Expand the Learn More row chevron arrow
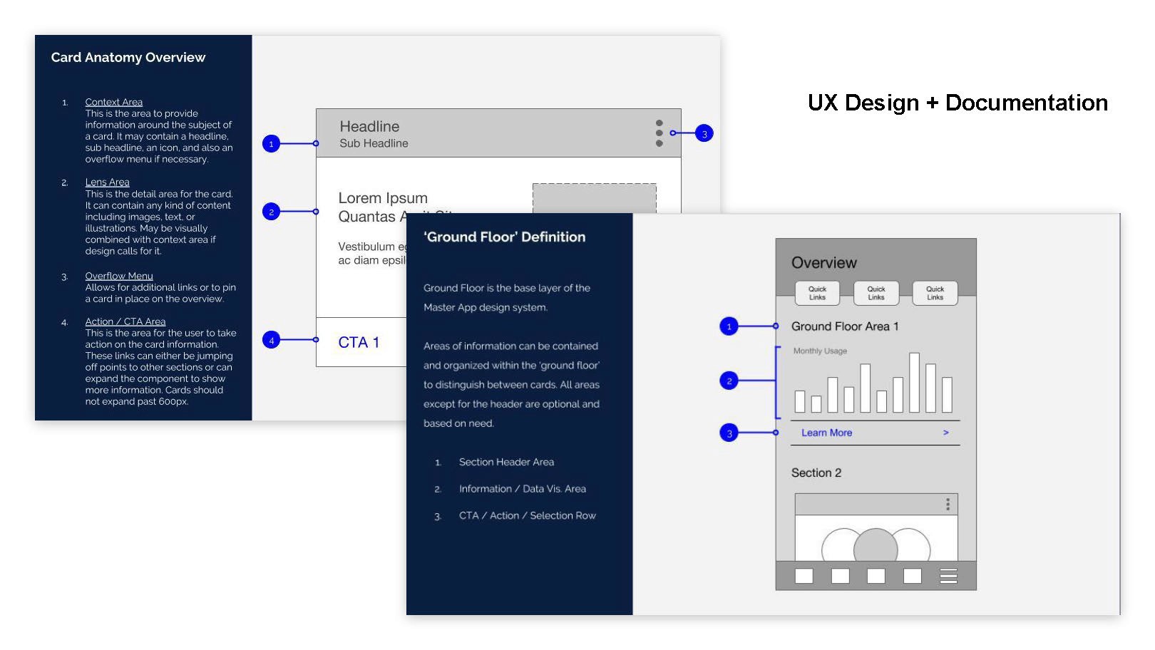The width and height of the screenshot is (1155, 650). 946,433
